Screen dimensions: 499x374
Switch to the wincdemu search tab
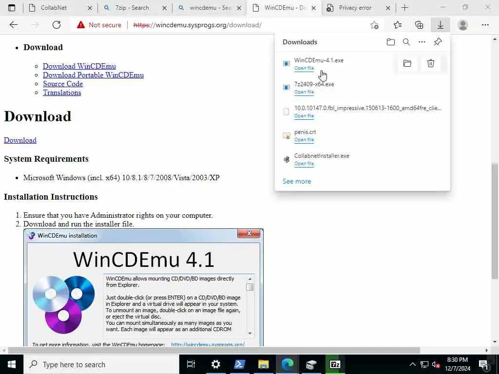pyautogui.click(x=210, y=8)
